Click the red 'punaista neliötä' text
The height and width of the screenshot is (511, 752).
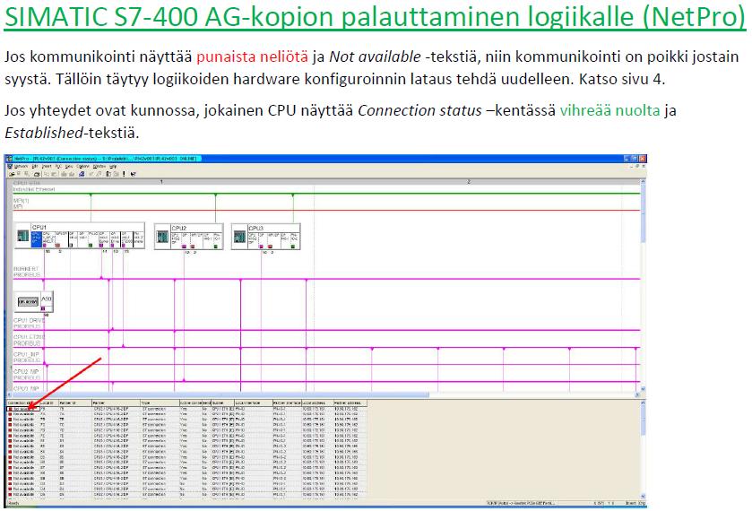pos(252,56)
